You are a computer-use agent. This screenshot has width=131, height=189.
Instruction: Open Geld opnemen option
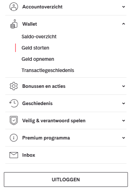38,59
